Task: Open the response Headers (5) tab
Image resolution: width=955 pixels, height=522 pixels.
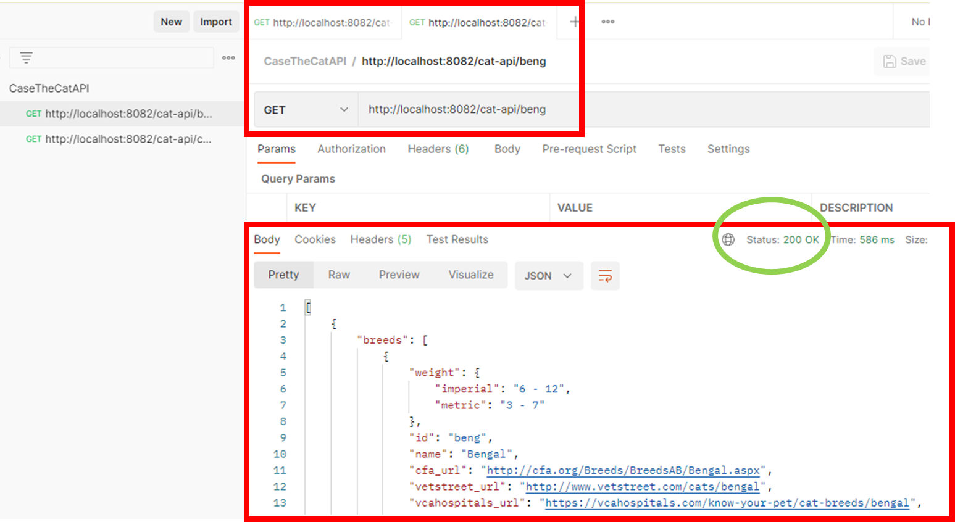Action: 381,239
